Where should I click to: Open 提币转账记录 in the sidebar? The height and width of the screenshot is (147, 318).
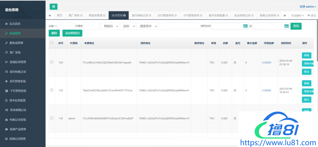23,72
